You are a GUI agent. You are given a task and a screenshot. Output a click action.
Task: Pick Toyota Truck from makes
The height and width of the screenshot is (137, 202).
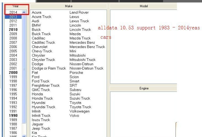pos(80,107)
